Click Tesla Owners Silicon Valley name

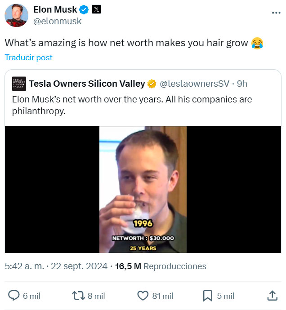click(x=87, y=84)
